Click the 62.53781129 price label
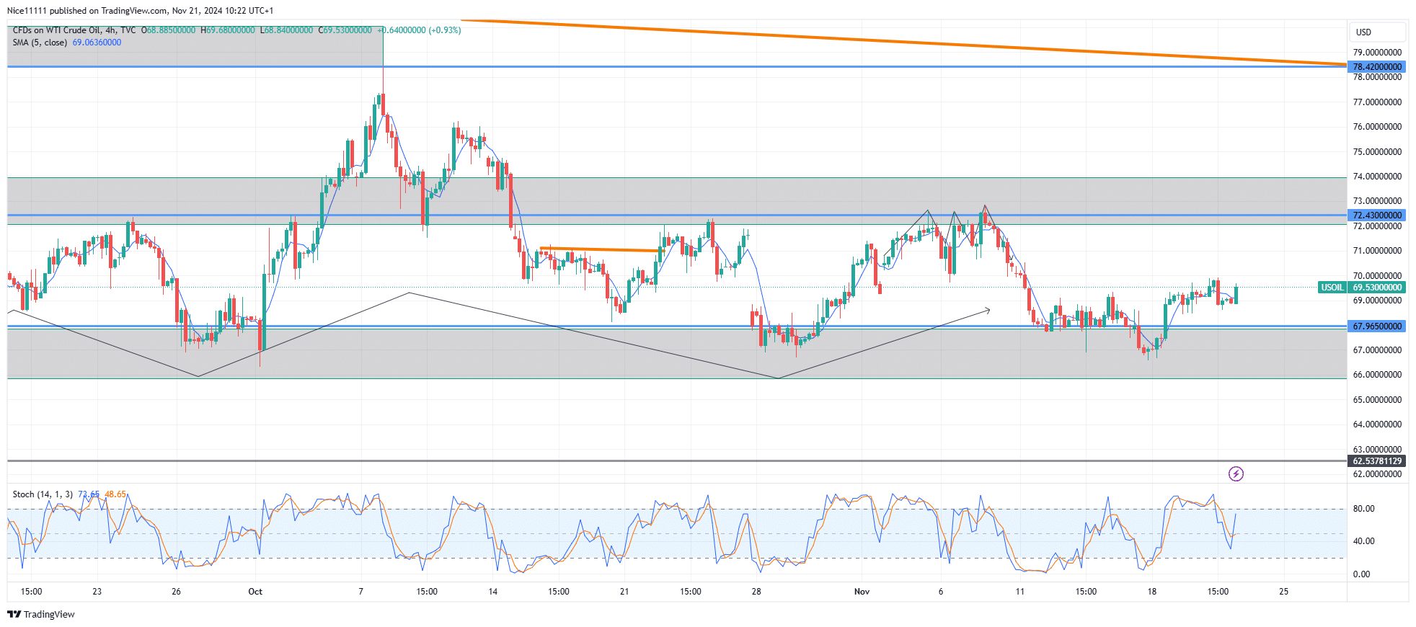This screenshot has width=1416, height=627. coord(1377,461)
